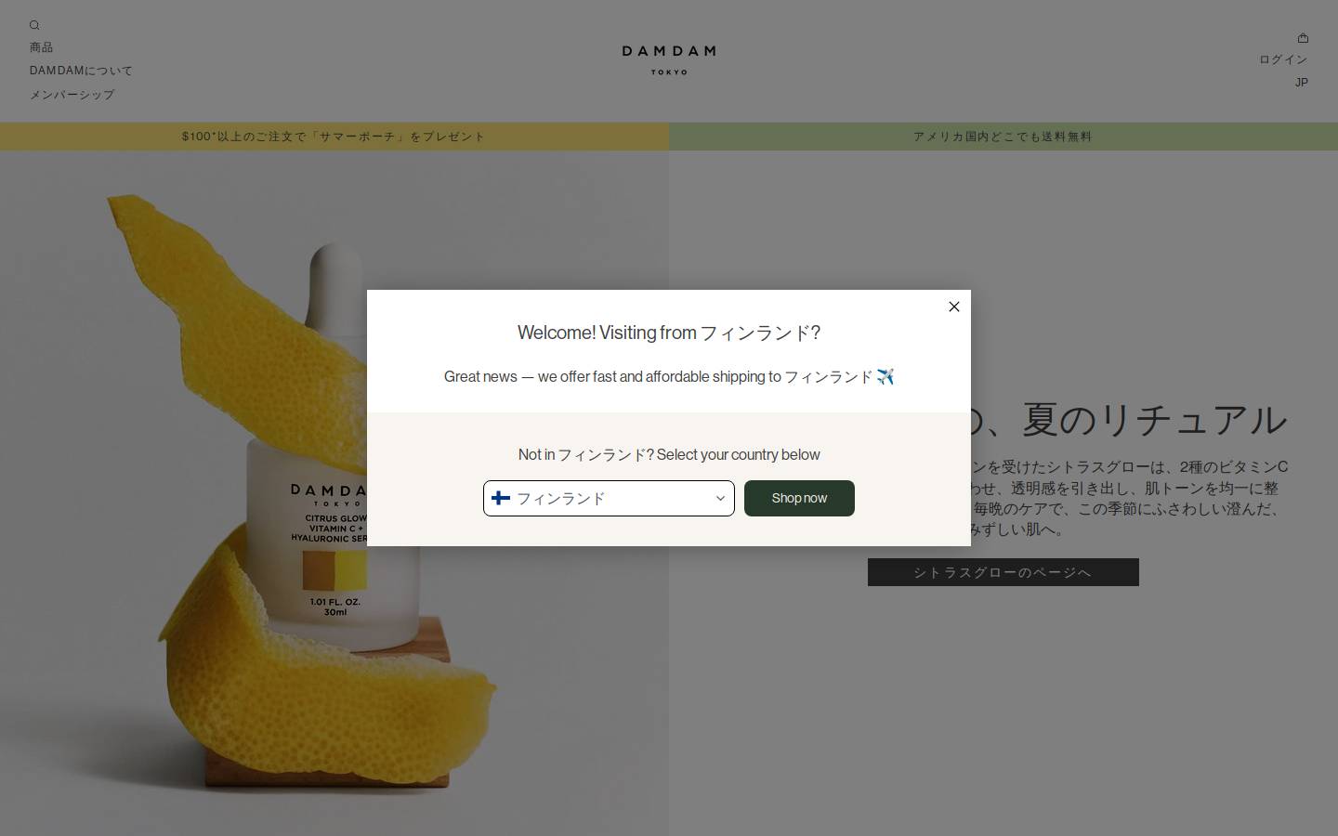Click the 送料無料 shipping banner

click(1003, 137)
